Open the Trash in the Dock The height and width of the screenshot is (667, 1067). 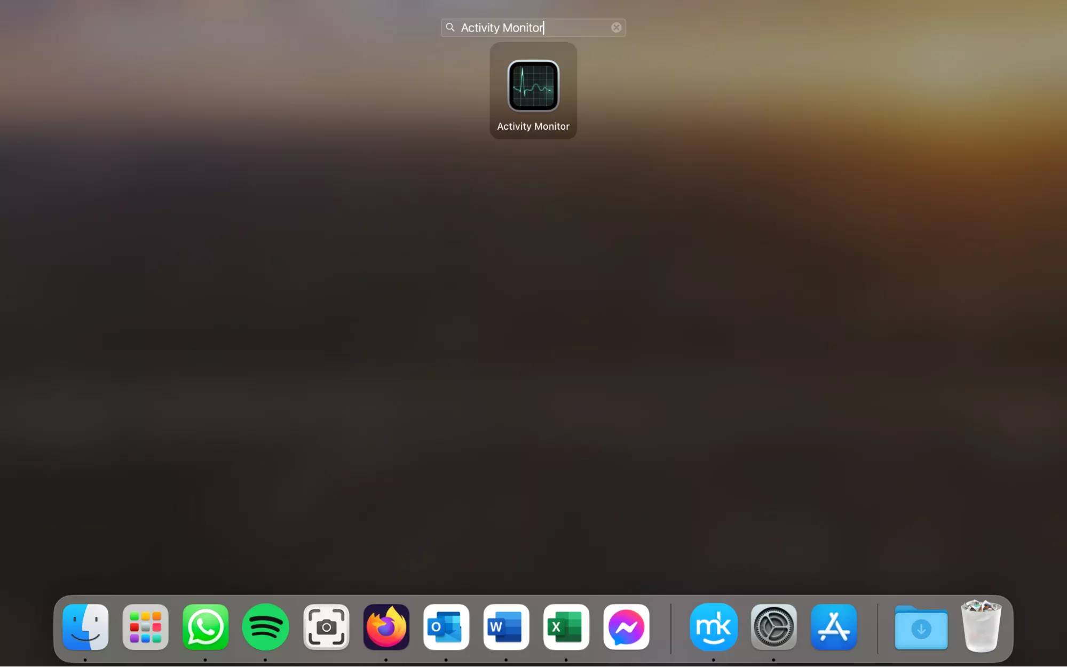pos(981,627)
